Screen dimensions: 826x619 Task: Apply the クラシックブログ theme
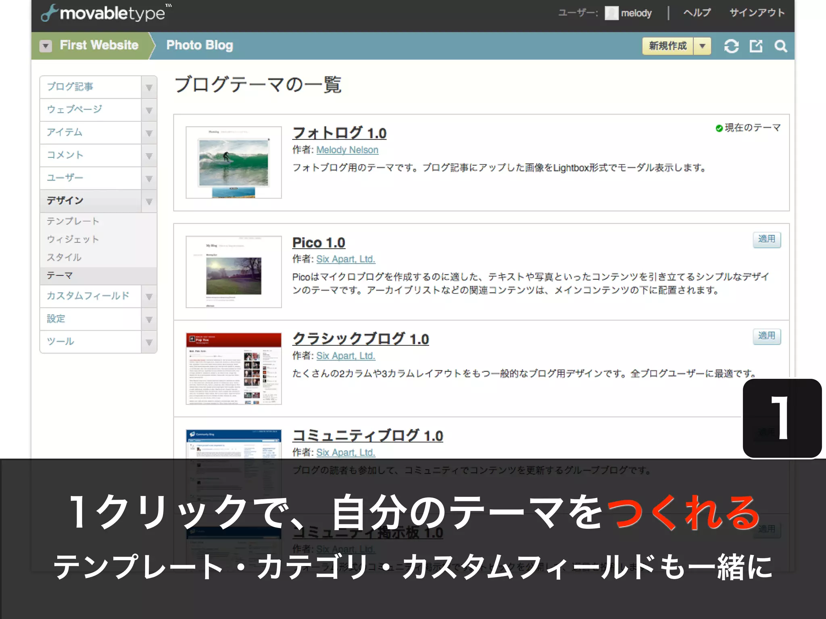[x=766, y=336]
